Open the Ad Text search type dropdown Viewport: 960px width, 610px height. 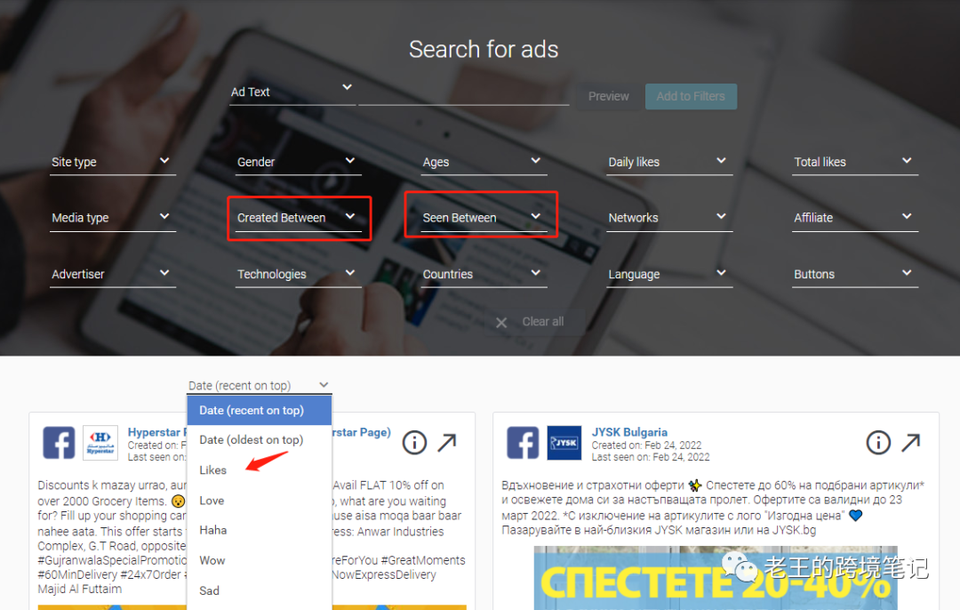tap(292, 92)
